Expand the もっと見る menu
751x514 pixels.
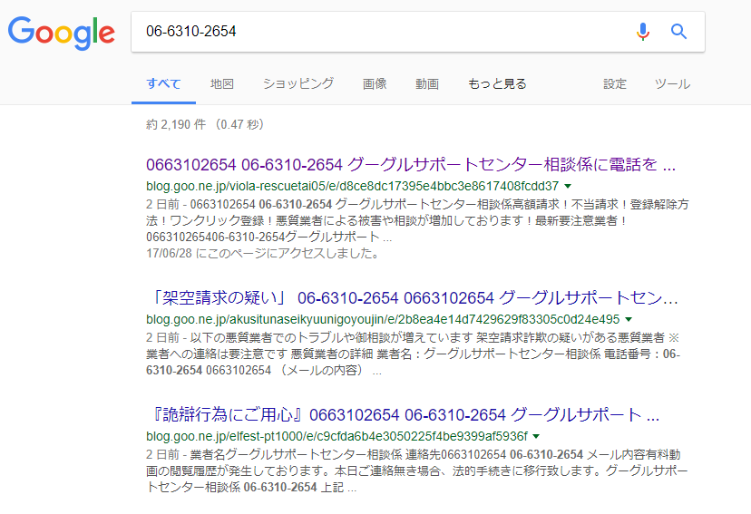click(x=497, y=83)
